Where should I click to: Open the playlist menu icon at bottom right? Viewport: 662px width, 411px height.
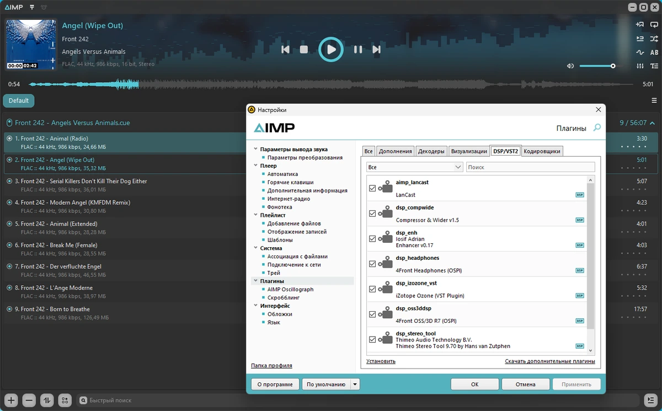650,400
